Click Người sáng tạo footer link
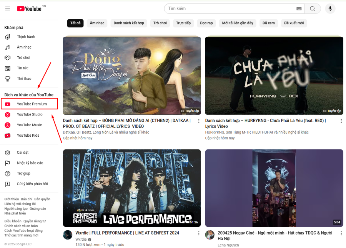This screenshot has width=346, height=248. [16, 209]
